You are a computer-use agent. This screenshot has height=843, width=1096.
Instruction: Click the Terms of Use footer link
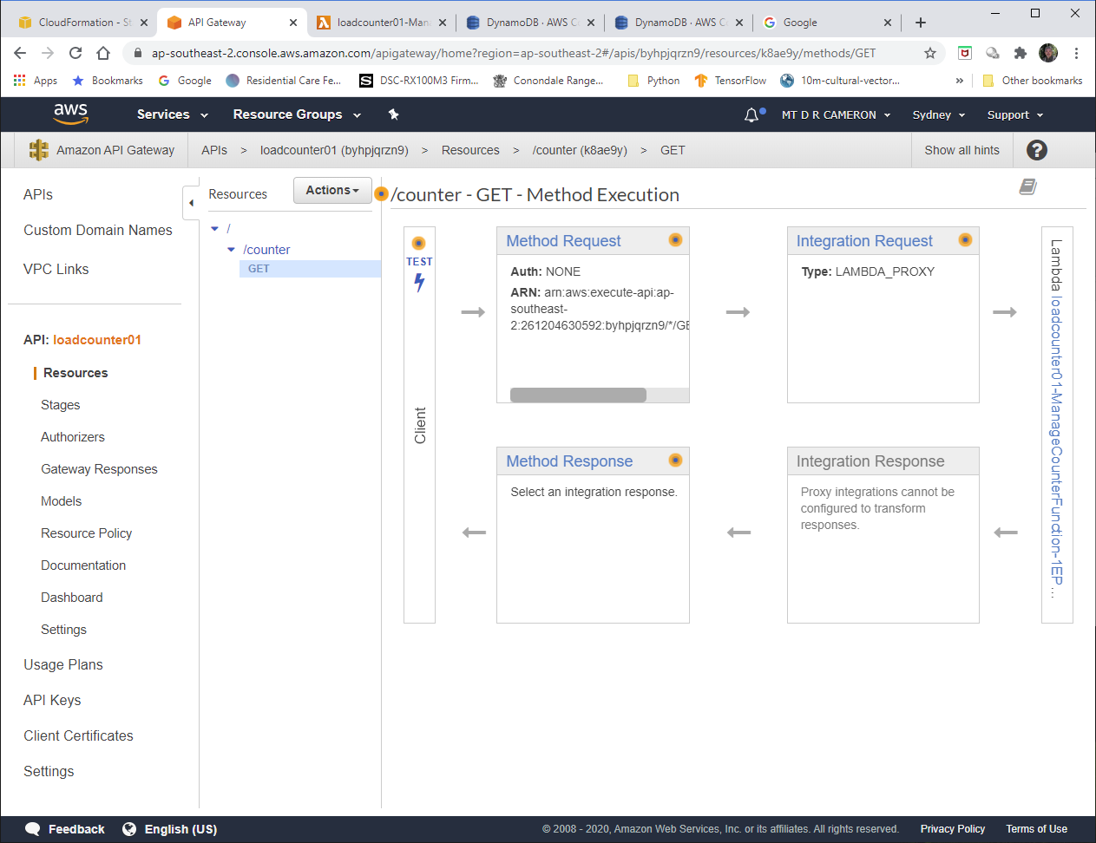click(1036, 829)
